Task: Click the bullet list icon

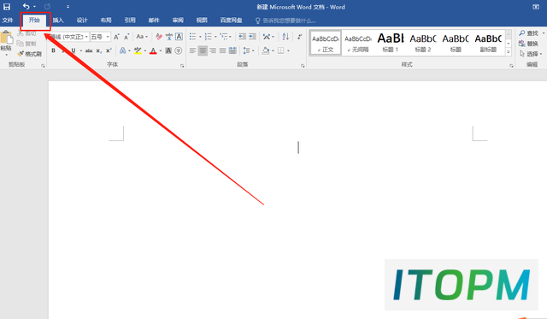Action: pos(192,37)
